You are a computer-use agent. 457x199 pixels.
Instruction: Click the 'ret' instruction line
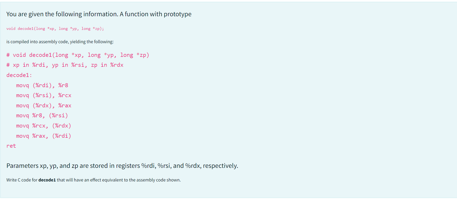pyautogui.click(x=11, y=146)
